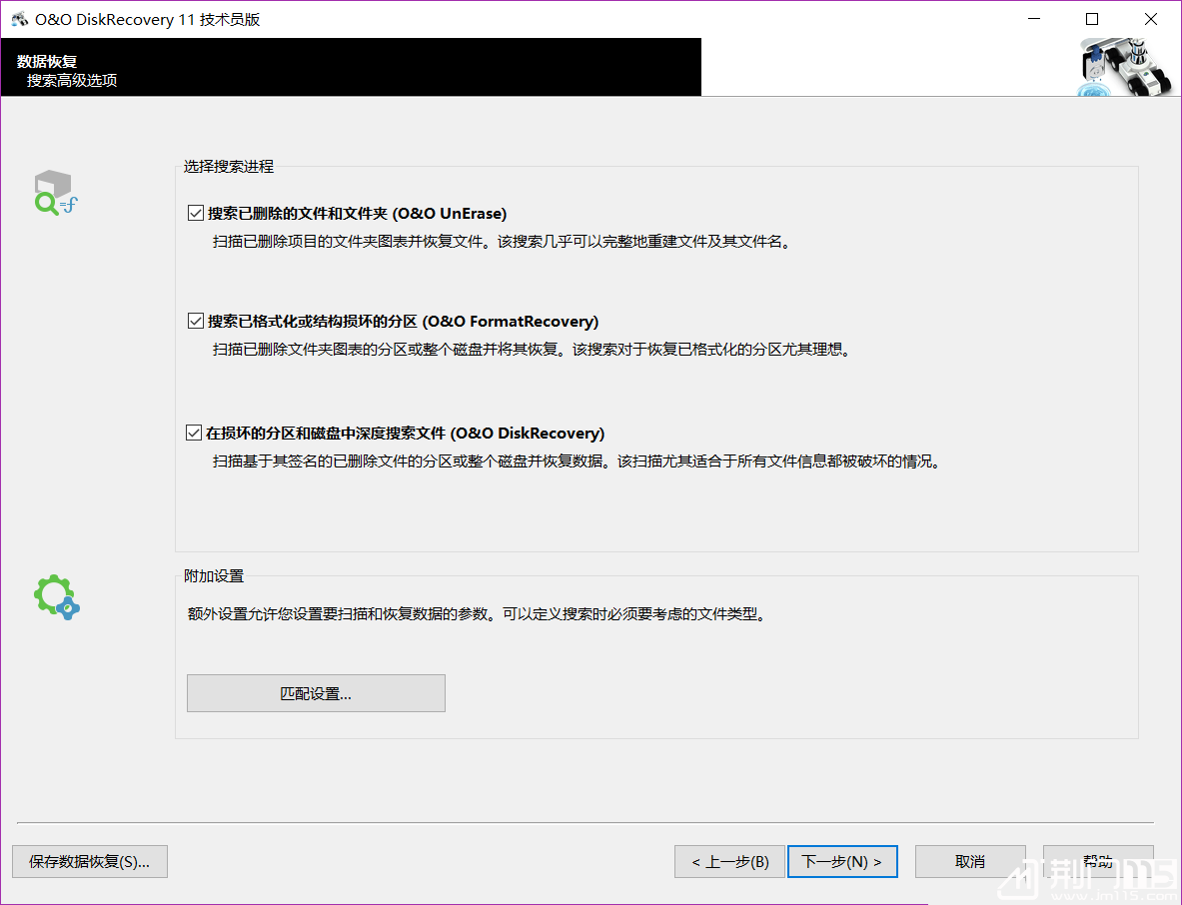Click the DiskRecovery description starting 扫描基于其签名
The height and width of the screenshot is (905, 1182).
[x=577, y=461]
